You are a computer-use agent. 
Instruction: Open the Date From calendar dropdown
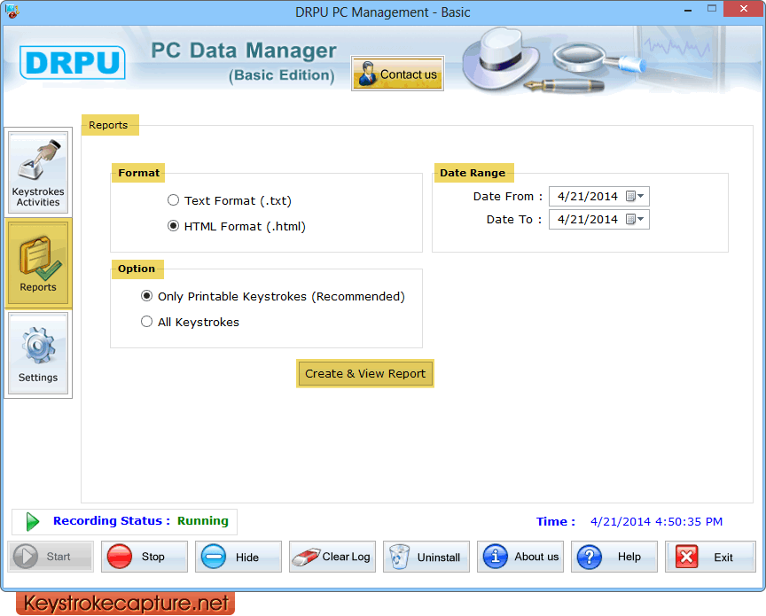pos(635,197)
